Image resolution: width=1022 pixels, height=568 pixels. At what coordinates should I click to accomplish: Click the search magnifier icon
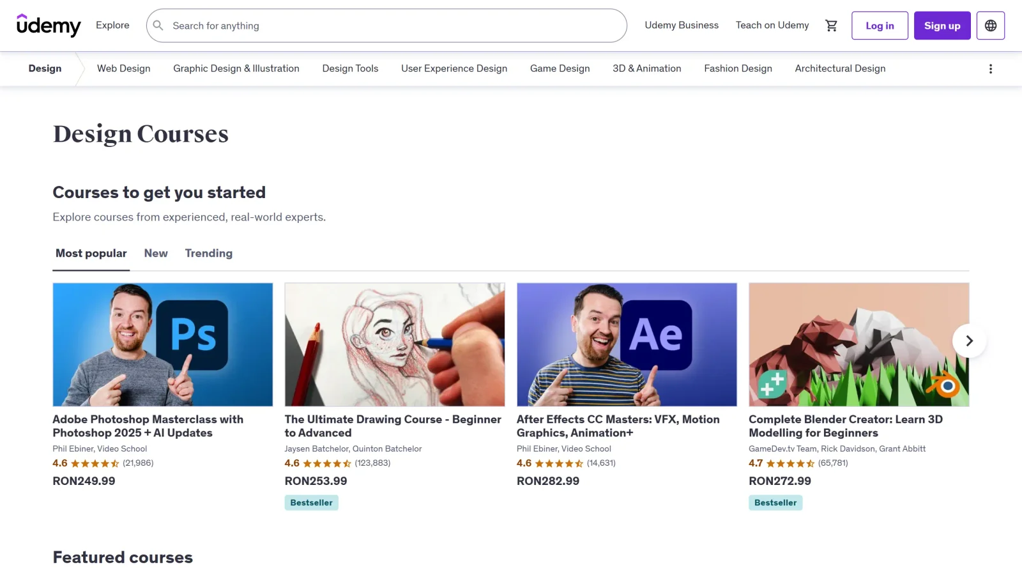click(158, 26)
